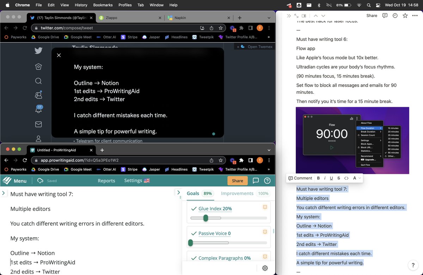
Task: Open Twitter Communities icon in sidebar
Action: 38,95
